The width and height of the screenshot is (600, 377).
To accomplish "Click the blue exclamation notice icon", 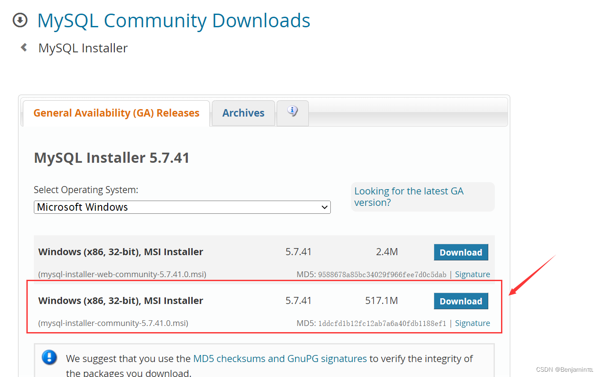I will tap(49, 357).
